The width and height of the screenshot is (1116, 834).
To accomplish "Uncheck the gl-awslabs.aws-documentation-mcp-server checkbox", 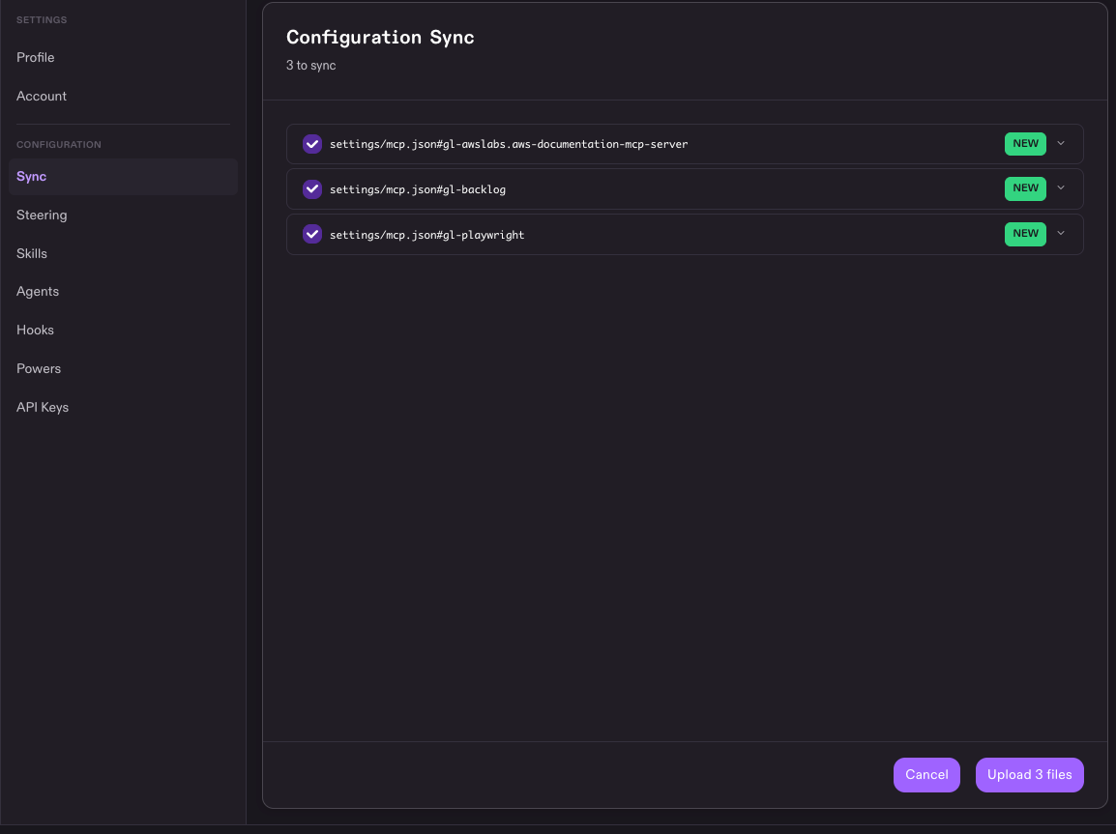I will [x=311, y=144].
